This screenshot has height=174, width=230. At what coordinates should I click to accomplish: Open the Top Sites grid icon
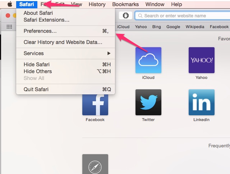[x=9, y=27]
